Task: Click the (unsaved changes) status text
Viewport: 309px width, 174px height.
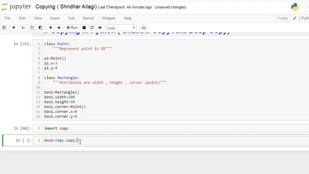Action: point(170,7)
